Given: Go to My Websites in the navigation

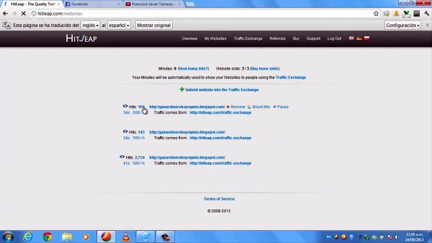Looking at the screenshot, I should (x=215, y=38).
